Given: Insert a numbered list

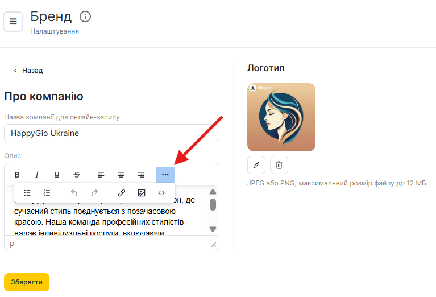Looking at the screenshot, I should click(47, 193).
